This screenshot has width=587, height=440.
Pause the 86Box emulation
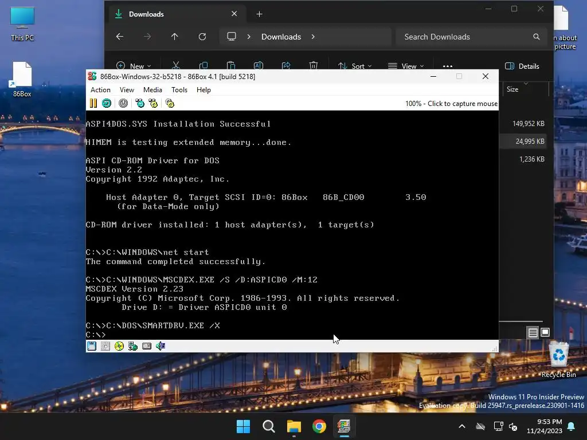[x=93, y=103]
